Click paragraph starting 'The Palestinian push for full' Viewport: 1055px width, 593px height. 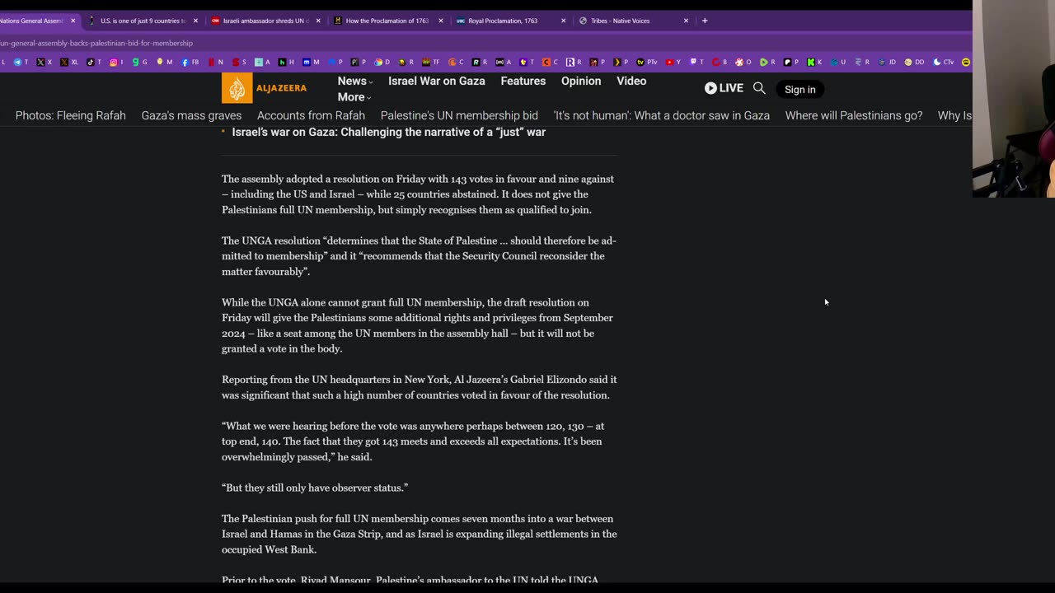[x=420, y=534]
